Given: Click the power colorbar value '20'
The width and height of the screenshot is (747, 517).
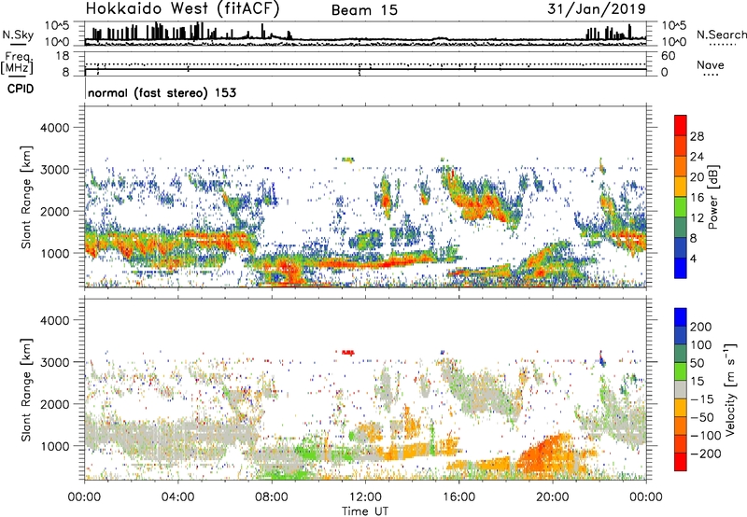Looking at the screenshot, I should (697, 177).
